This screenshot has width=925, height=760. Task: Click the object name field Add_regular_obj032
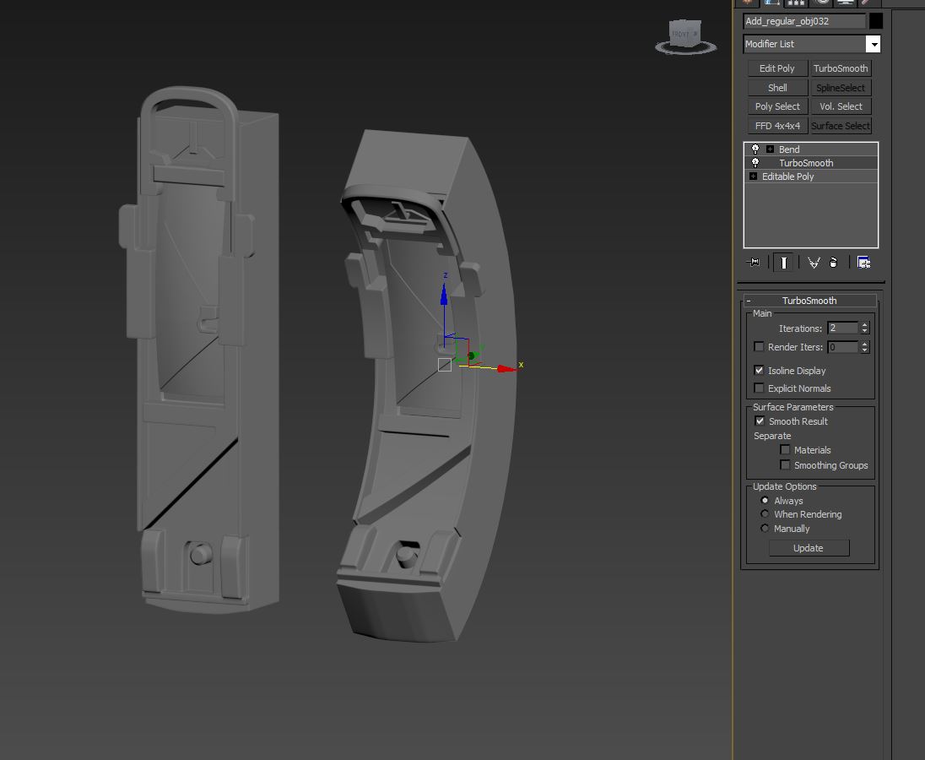(804, 21)
